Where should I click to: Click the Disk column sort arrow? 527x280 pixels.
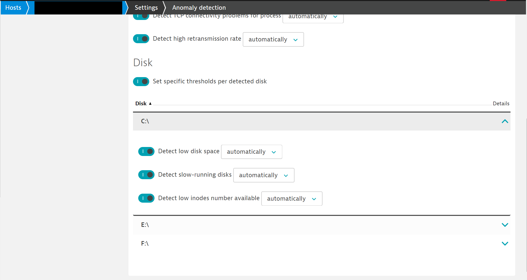pyautogui.click(x=150, y=104)
